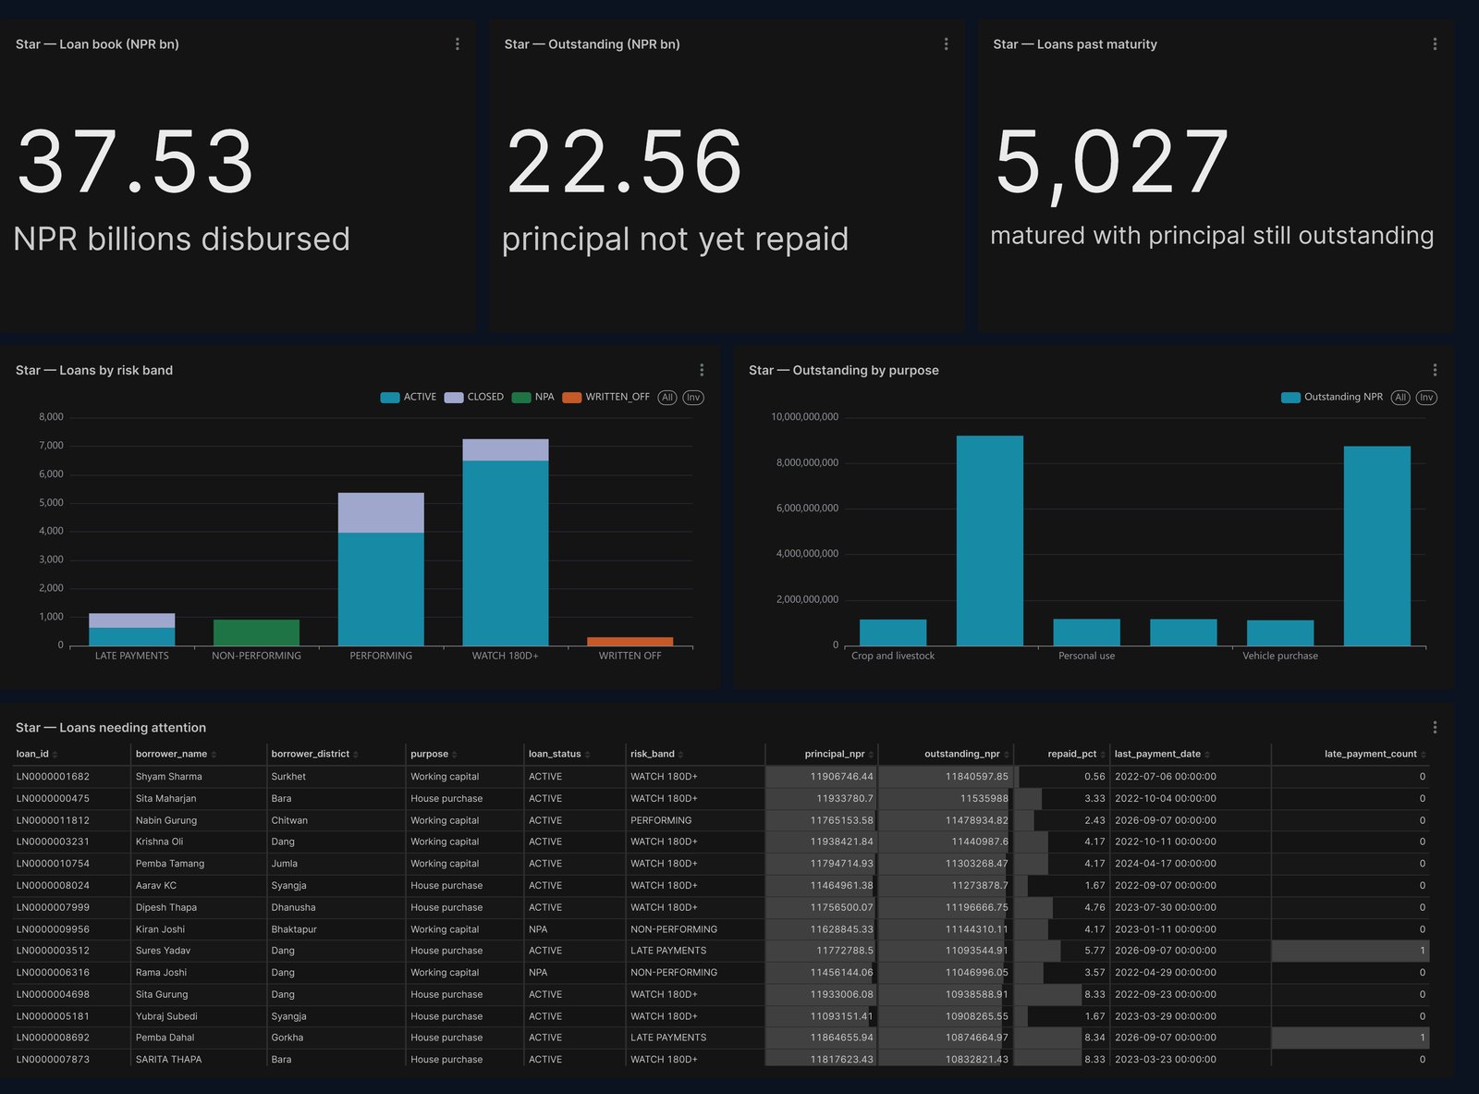This screenshot has width=1479, height=1094.
Task: Open the Loans by risk band options menu
Action: pos(702,370)
